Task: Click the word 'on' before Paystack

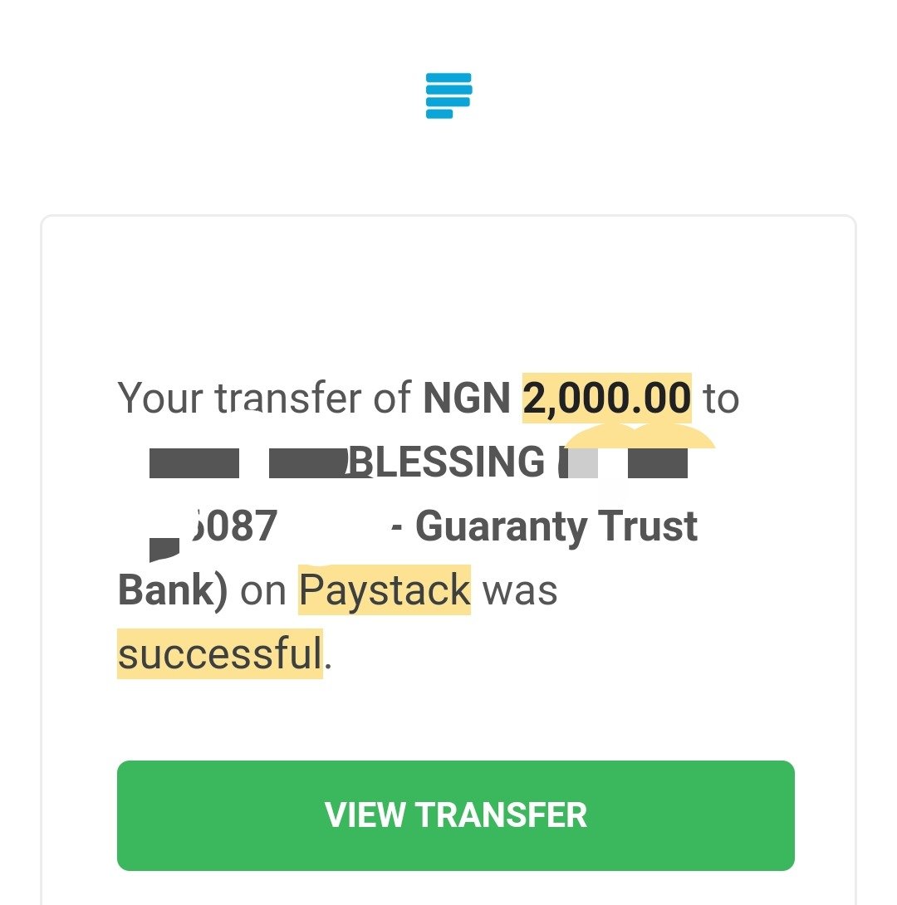Action: pos(263,592)
